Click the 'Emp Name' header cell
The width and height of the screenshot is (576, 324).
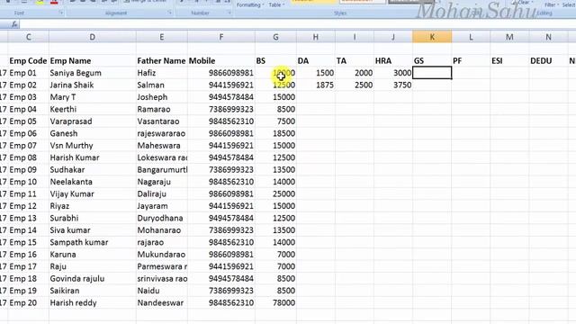click(92, 60)
